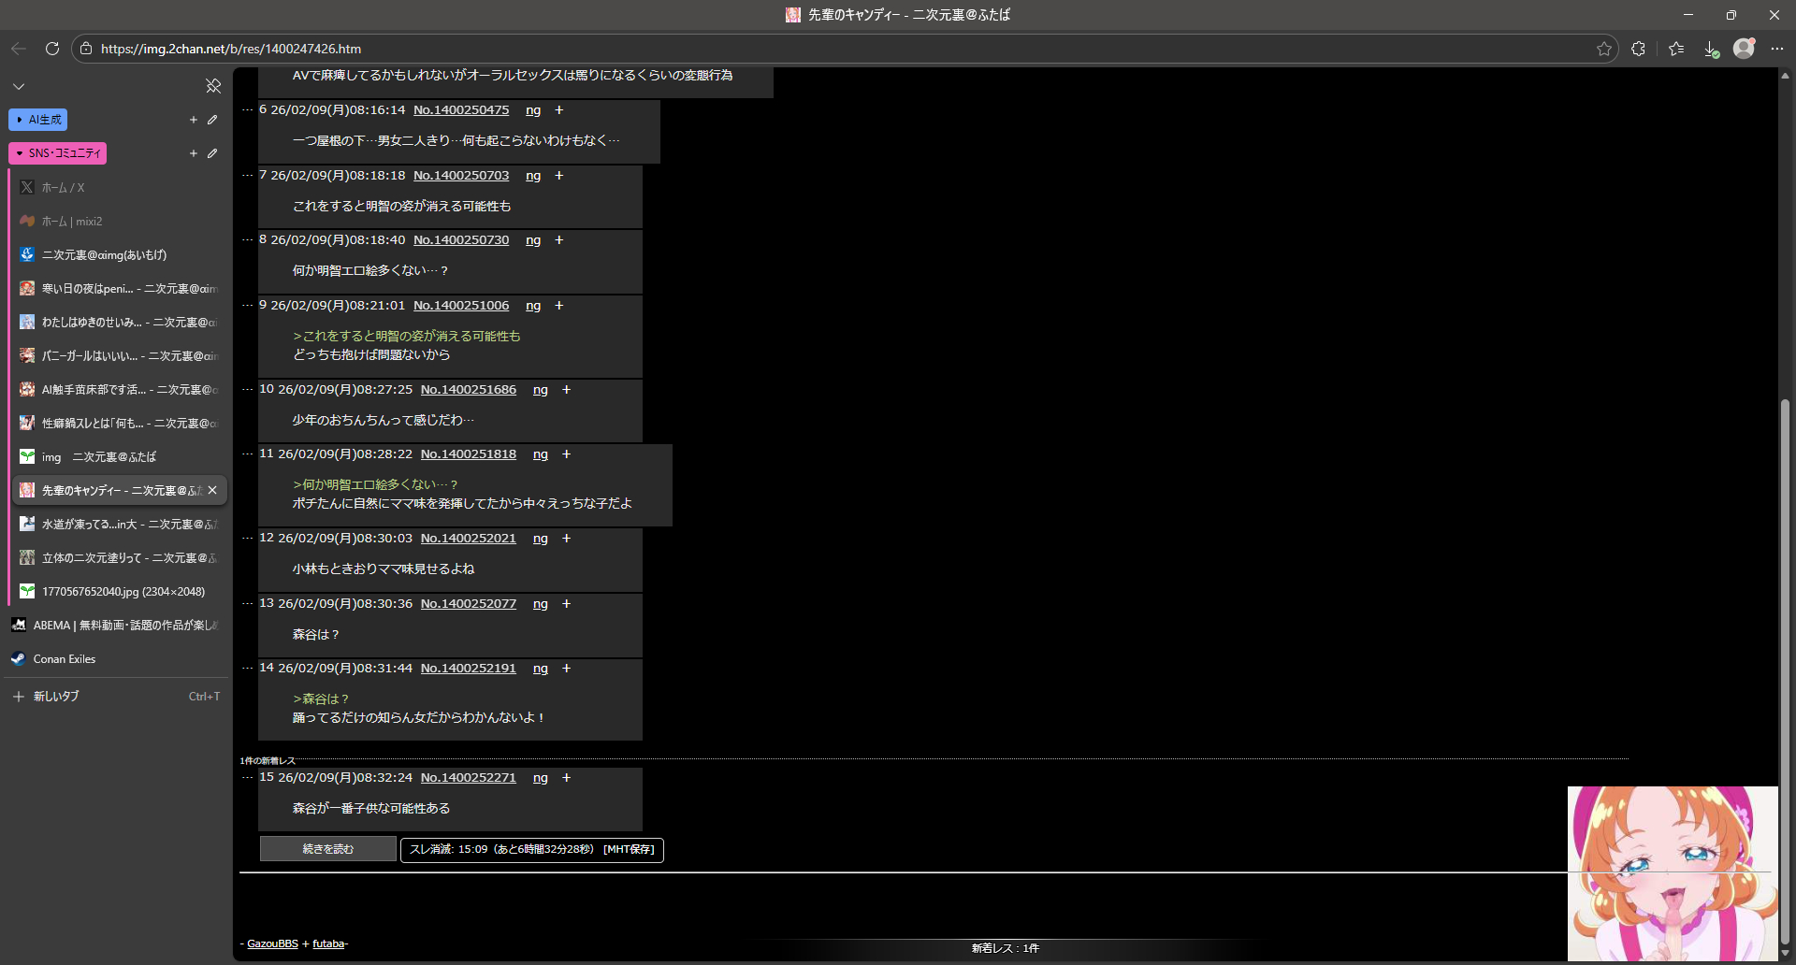This screenshot has width=1796, height=965.
Task: Click the pencil edit icon beside AI生成 group
Action: point(212,120)
